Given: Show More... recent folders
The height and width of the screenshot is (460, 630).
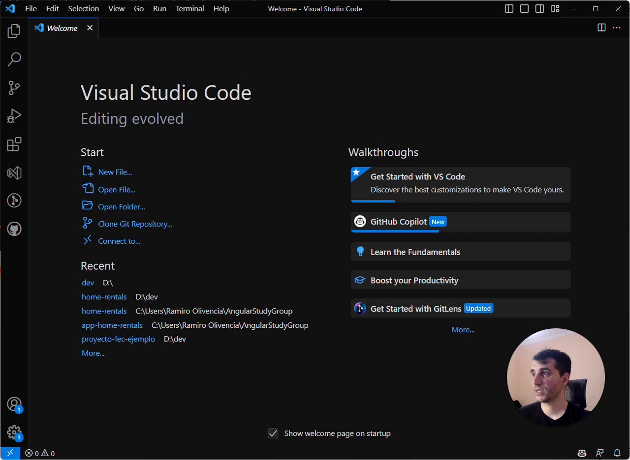Looking at the screenshot, I should [x=93, y=353].
